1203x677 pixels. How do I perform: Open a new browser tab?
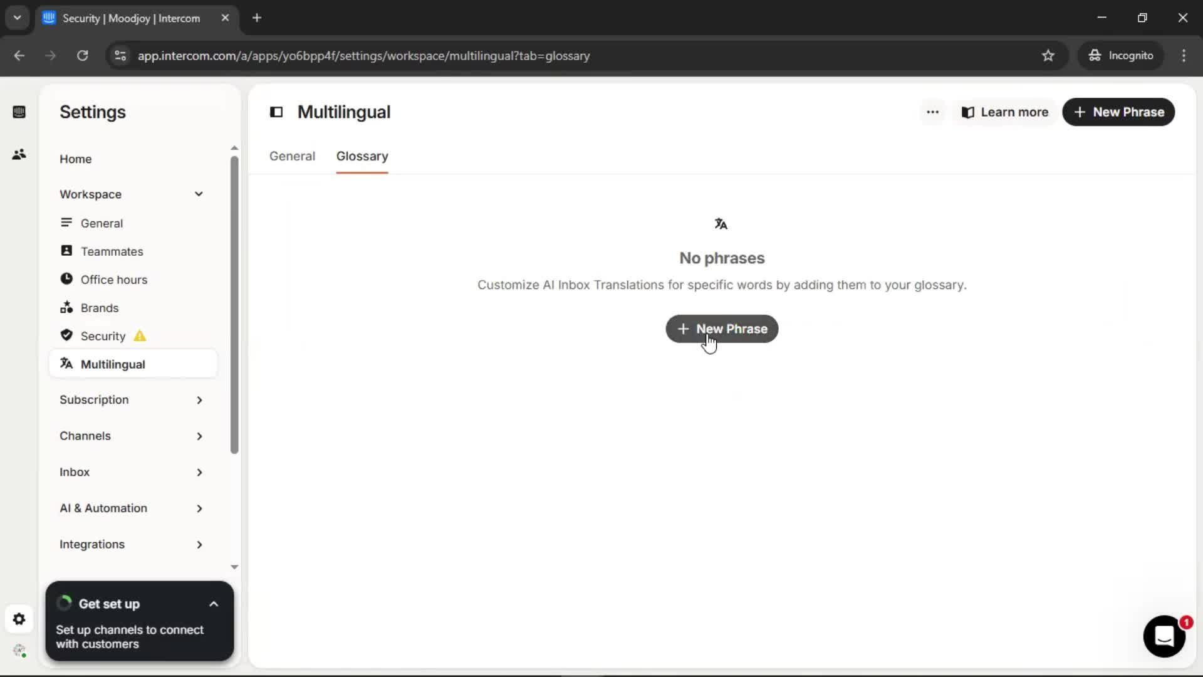(257, 18)
